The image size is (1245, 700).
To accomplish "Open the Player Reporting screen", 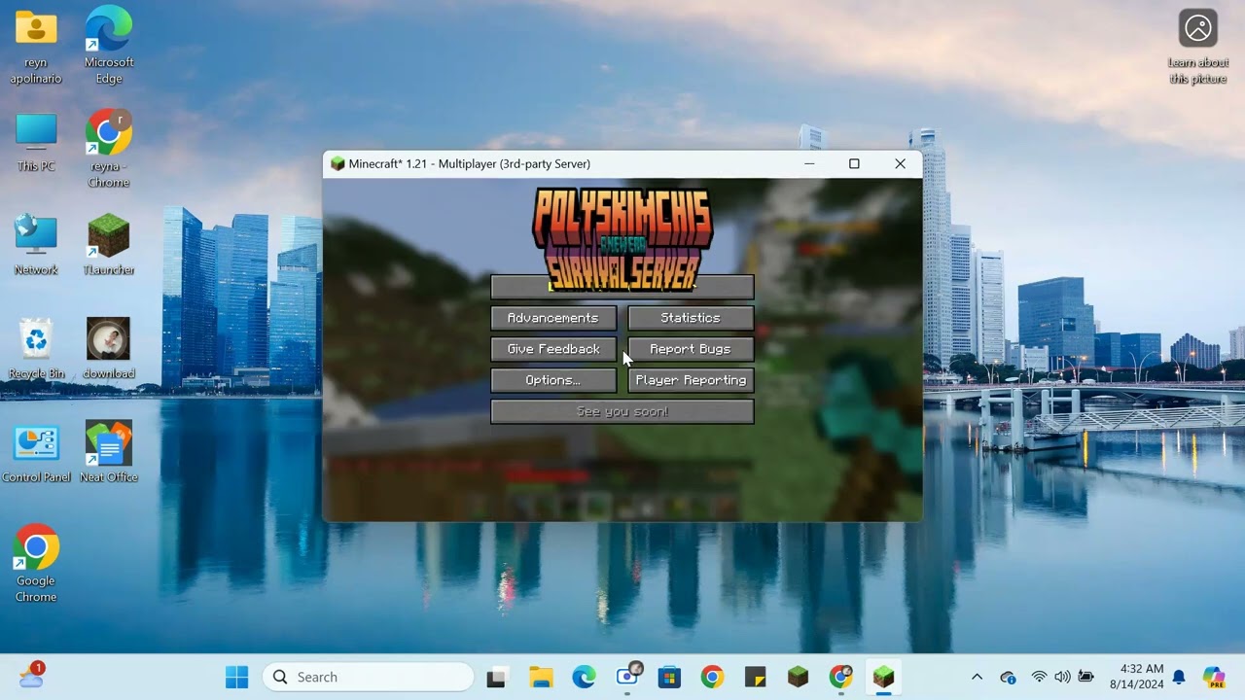I will pos(691,380).
